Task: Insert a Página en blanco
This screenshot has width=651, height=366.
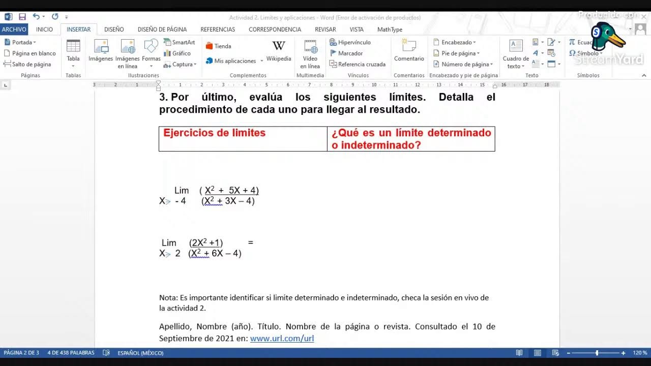Action: click(30, 53)
